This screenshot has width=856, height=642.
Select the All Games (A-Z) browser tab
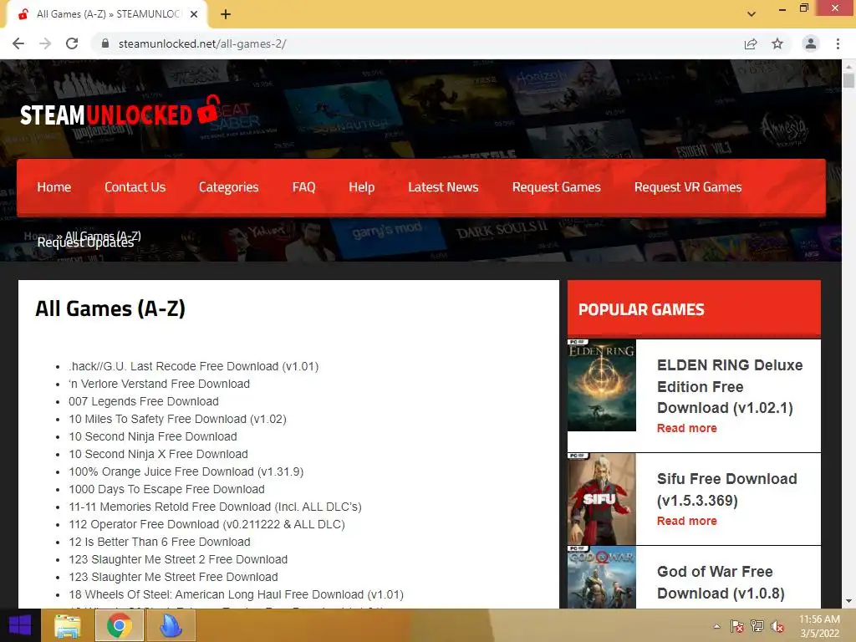click(106, 14)
